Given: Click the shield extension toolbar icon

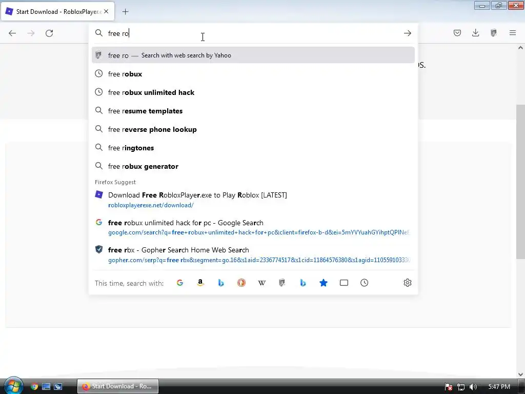Looking at the screenshot, I should [494, 33].
